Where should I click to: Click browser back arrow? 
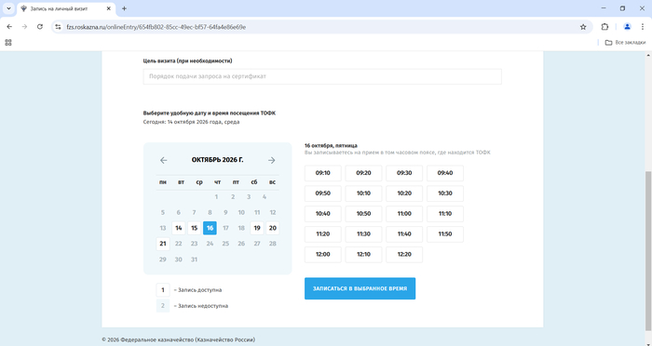coord(9,27)
